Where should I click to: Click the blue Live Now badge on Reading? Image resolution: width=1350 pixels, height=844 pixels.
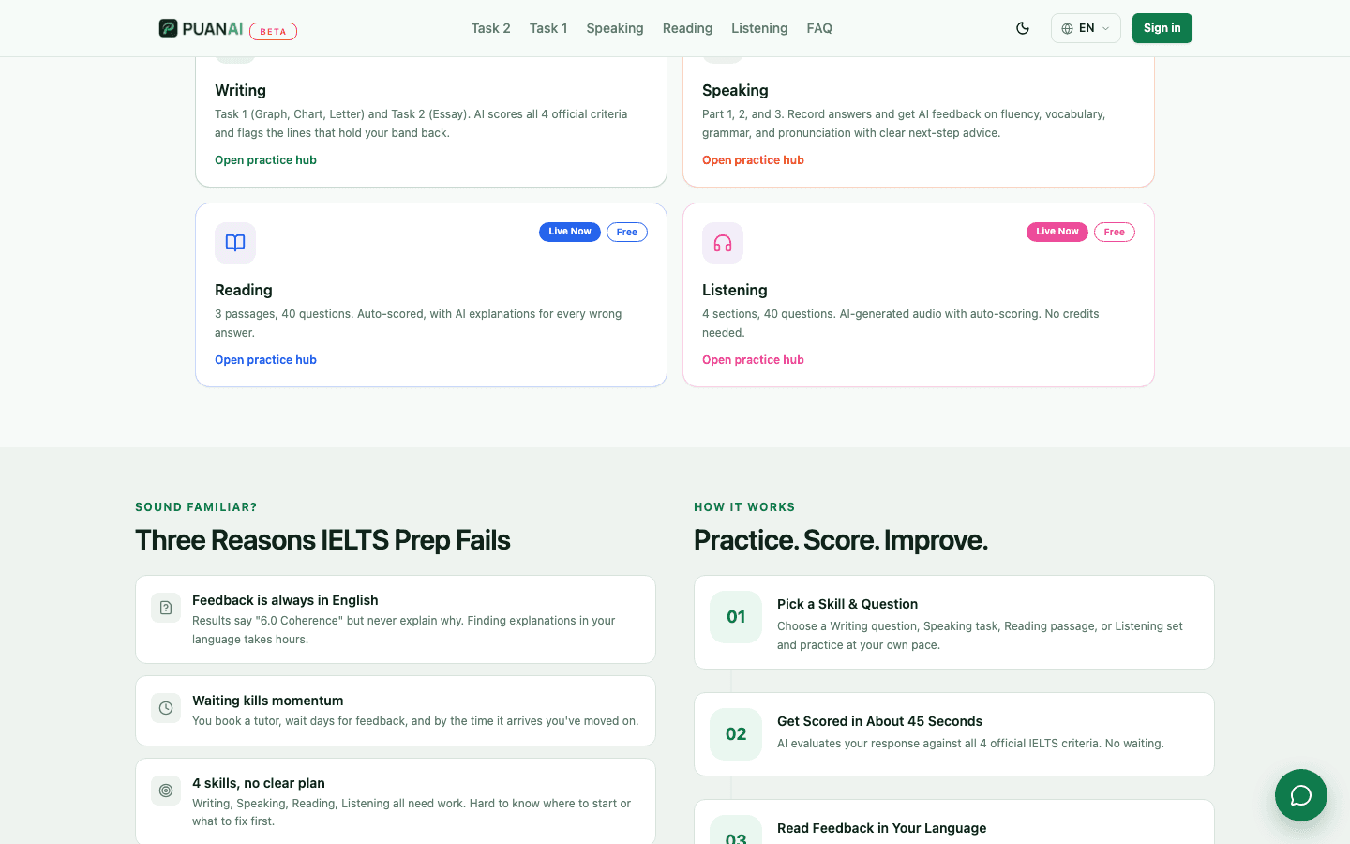[570, 232]
